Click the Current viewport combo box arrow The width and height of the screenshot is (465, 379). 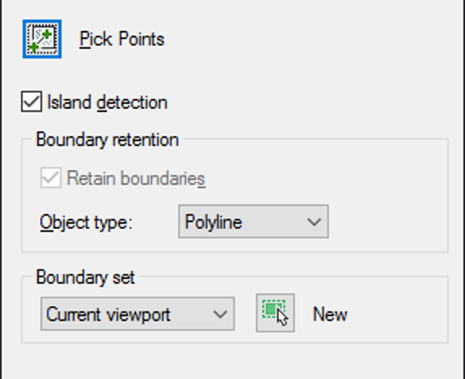[x=222, y=314]
